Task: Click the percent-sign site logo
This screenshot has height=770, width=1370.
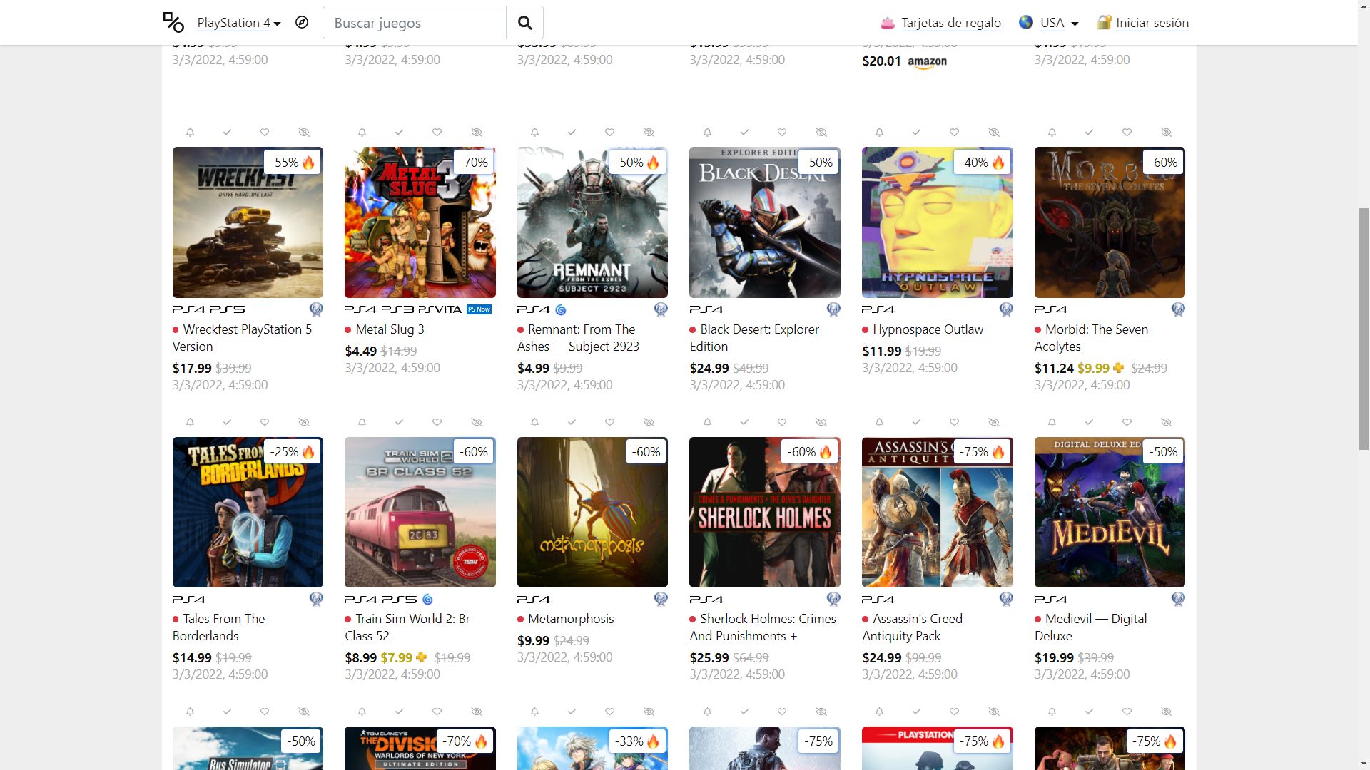Action: click(x=173, y=22)
